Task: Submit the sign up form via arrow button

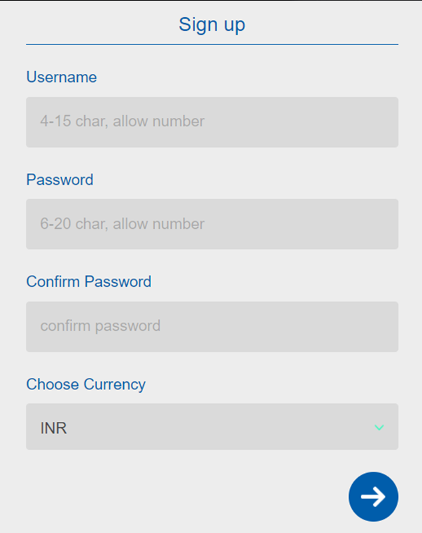Action: [373, 496]
